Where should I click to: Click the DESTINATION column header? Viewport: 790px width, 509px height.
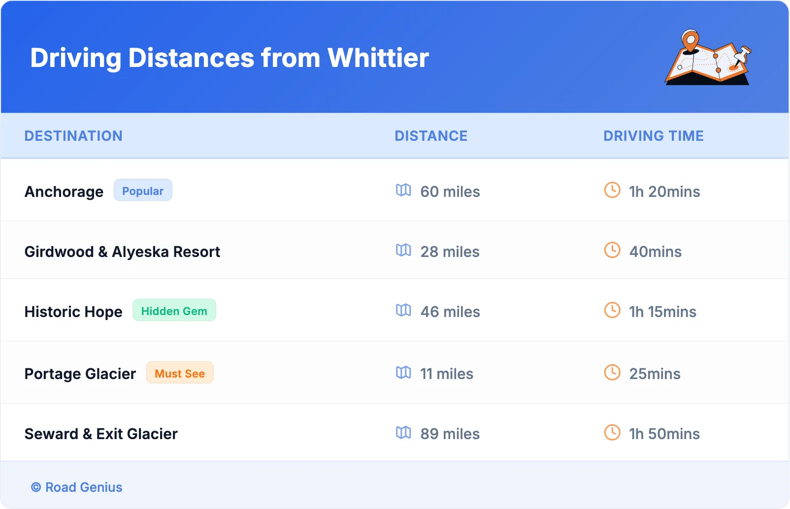pyautogui.click(x=73, y=136)
